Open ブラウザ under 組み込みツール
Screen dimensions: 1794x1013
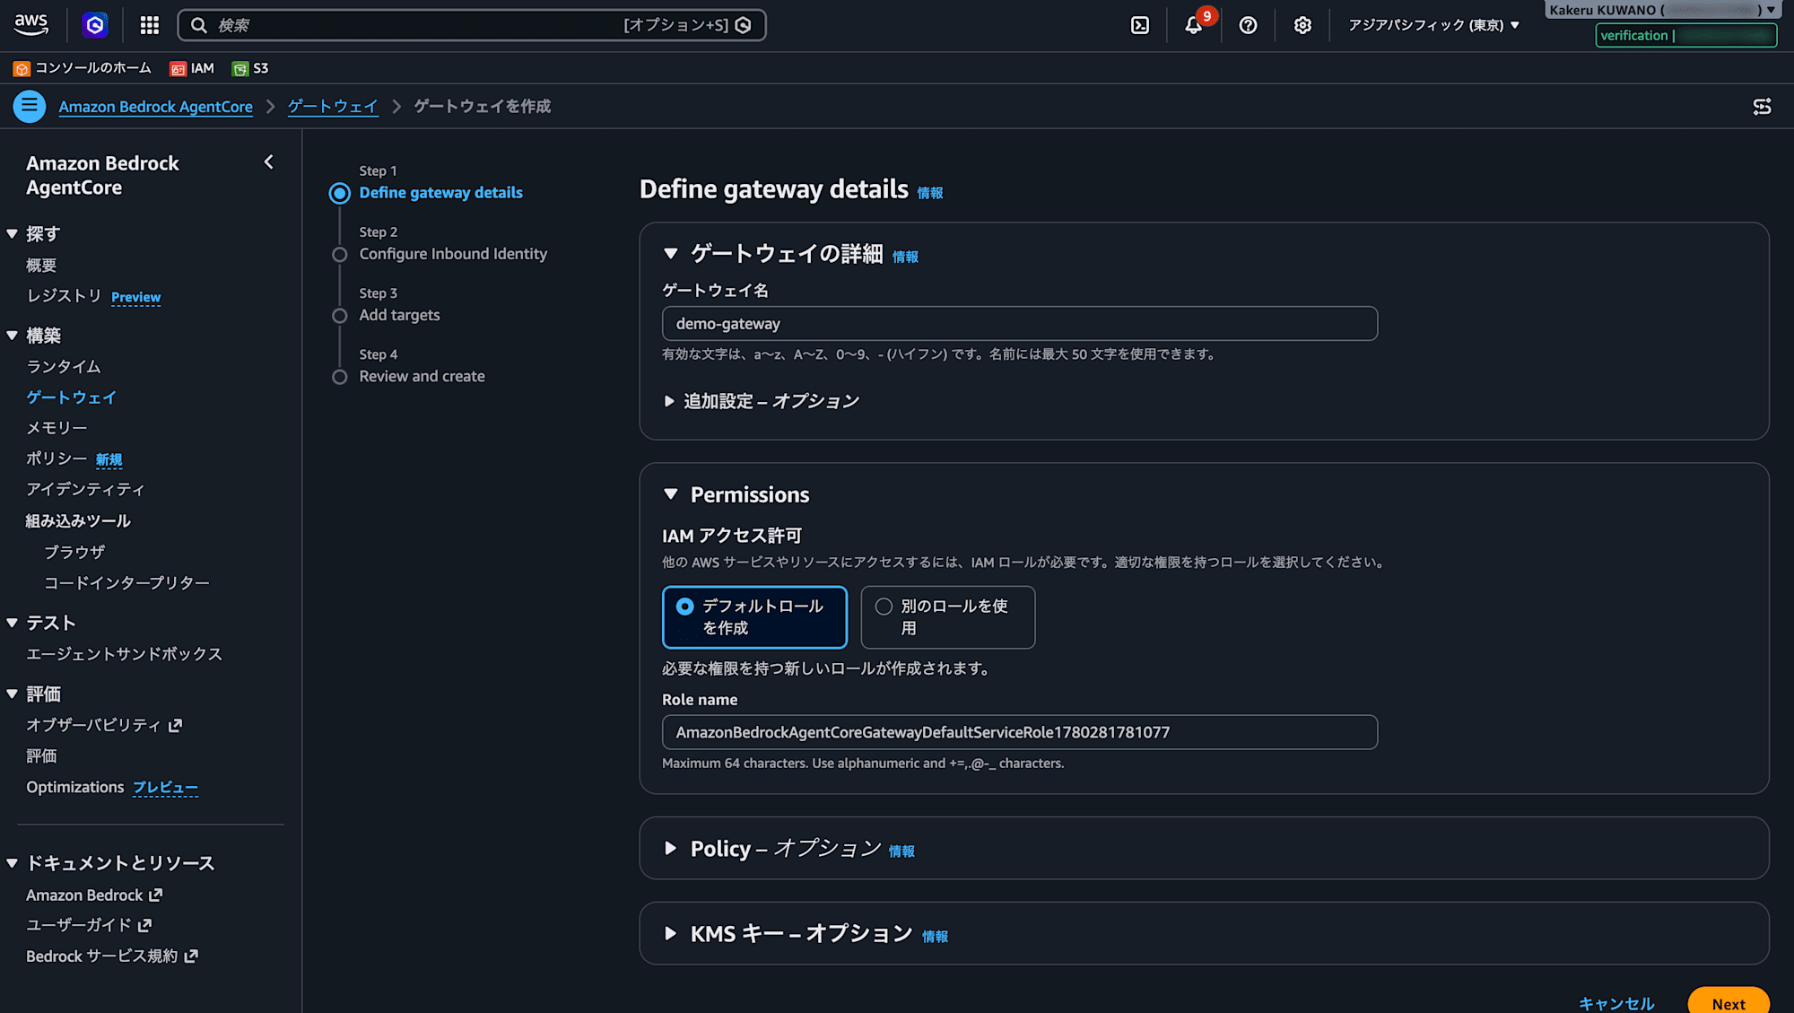pyautogui.click(x=74, y=552)
